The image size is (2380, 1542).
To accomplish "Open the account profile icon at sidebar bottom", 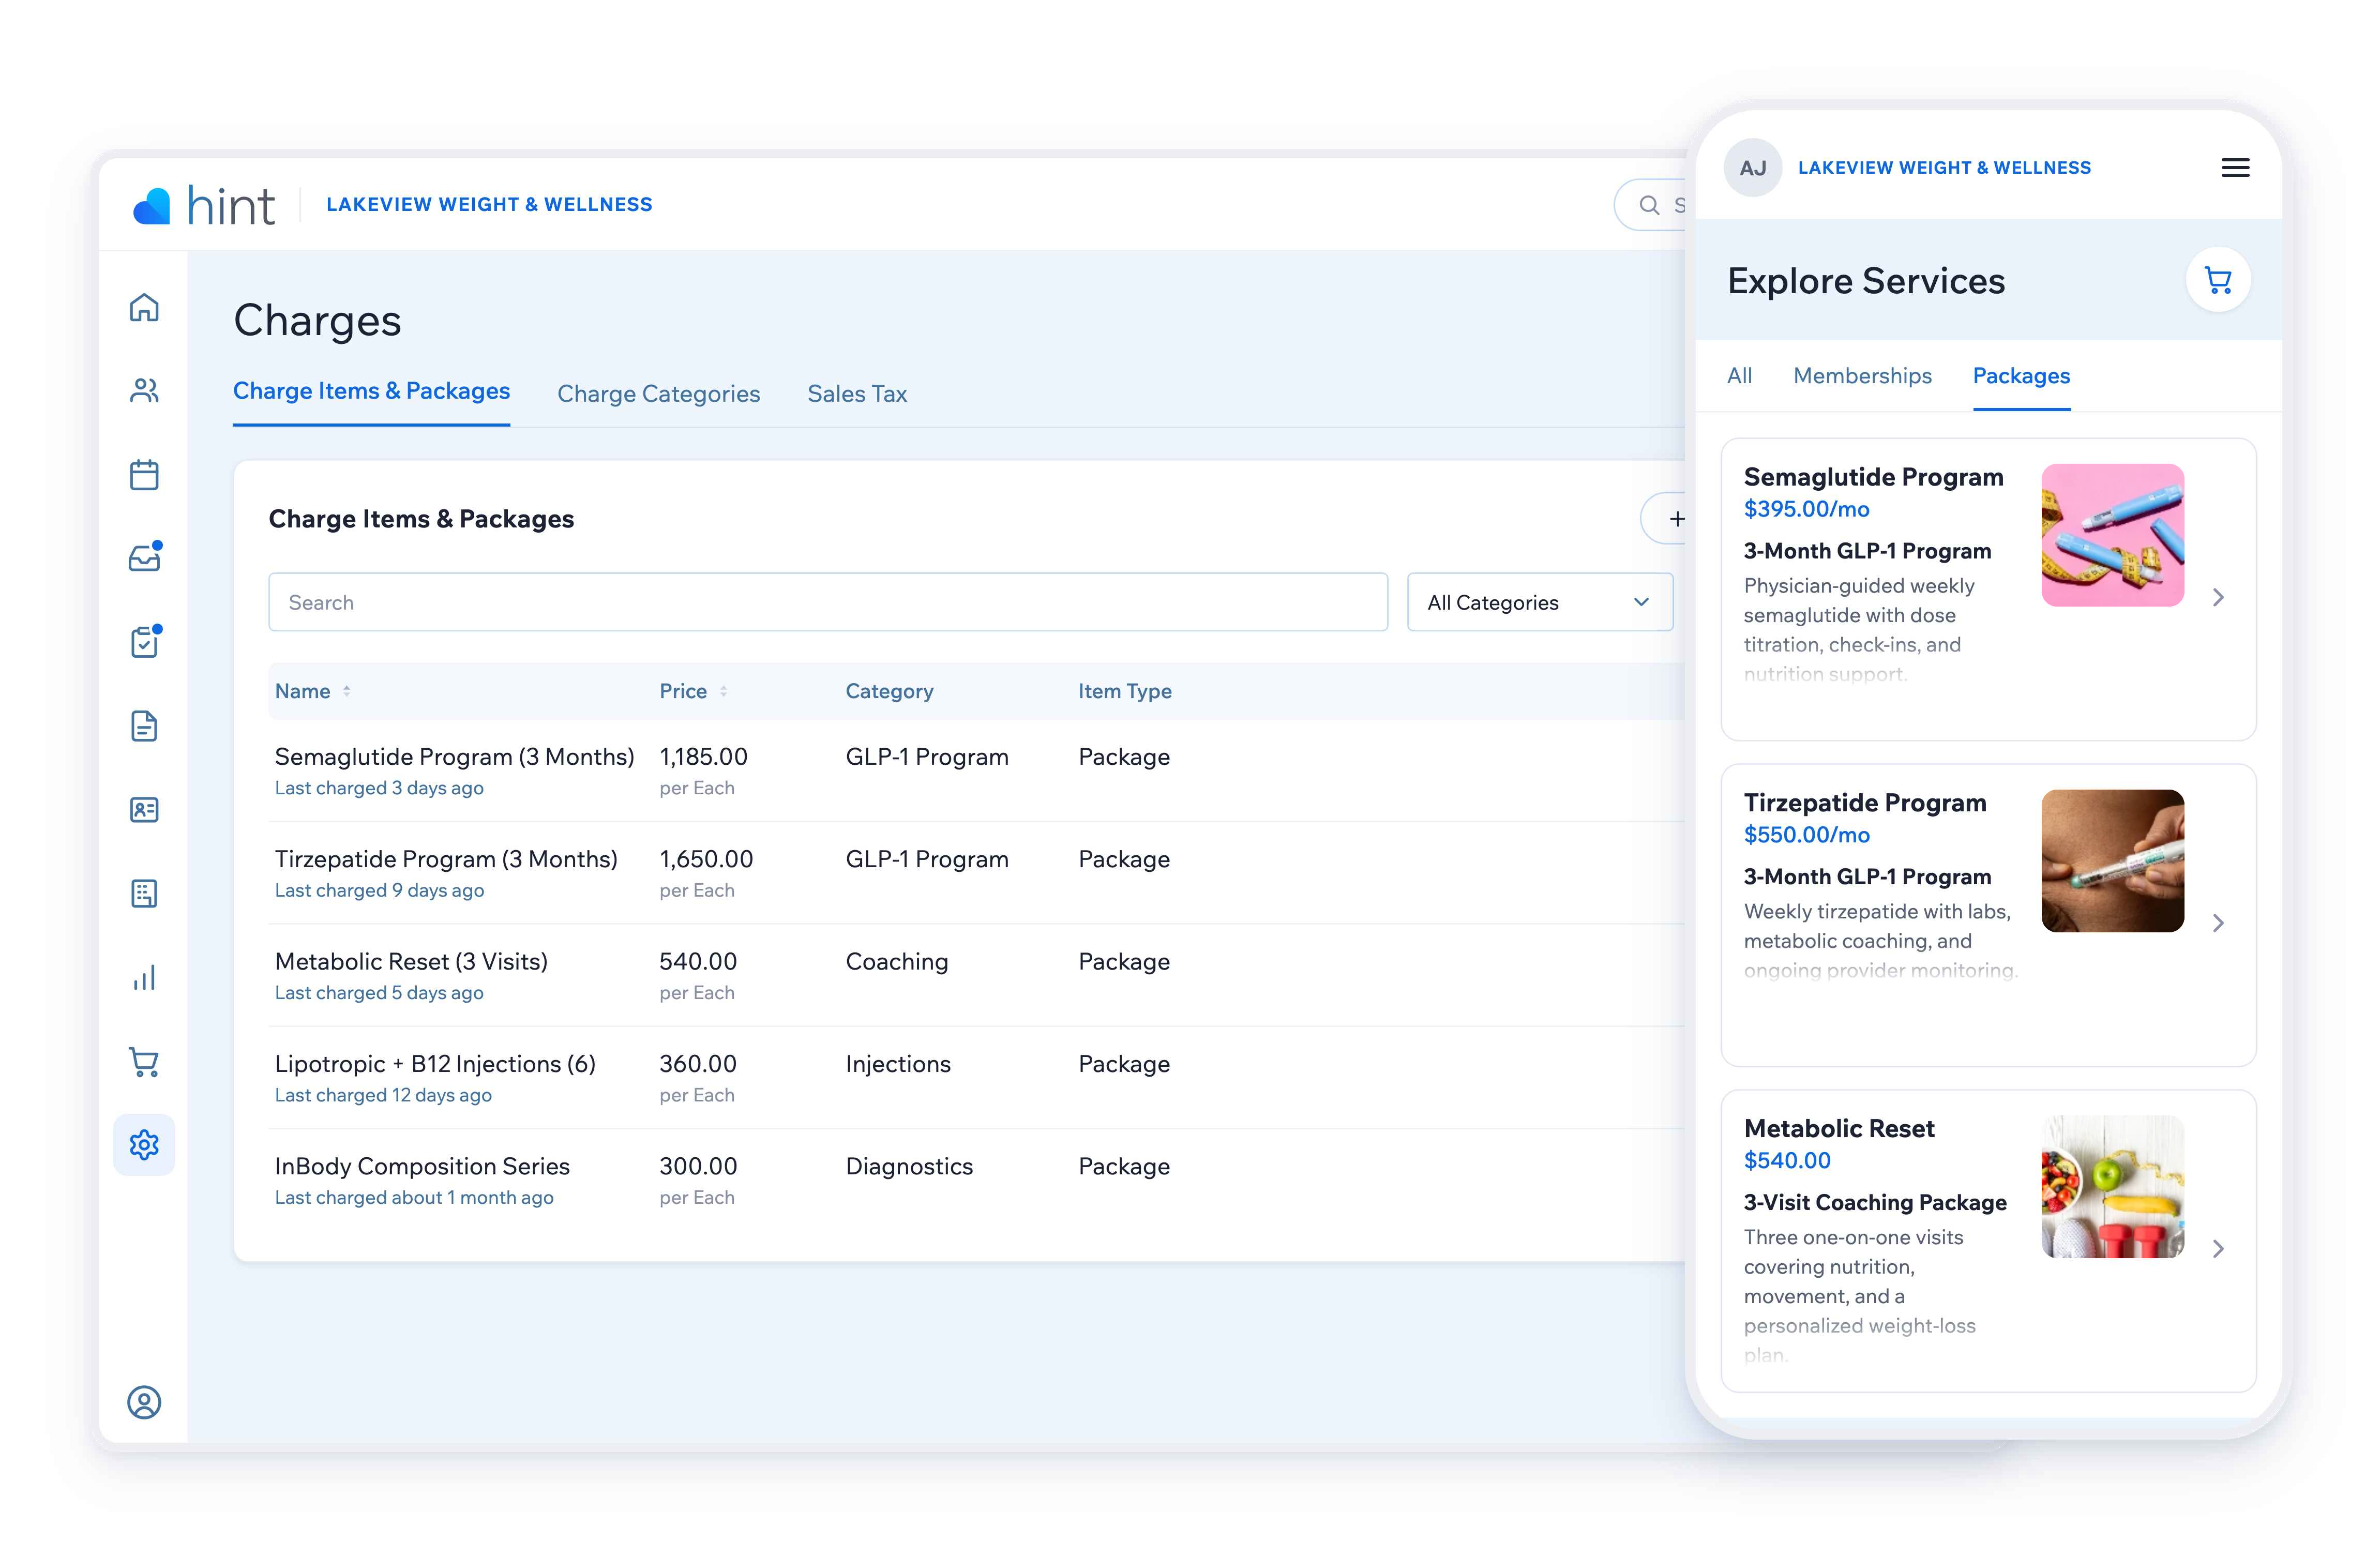I will pos(144,1402).
